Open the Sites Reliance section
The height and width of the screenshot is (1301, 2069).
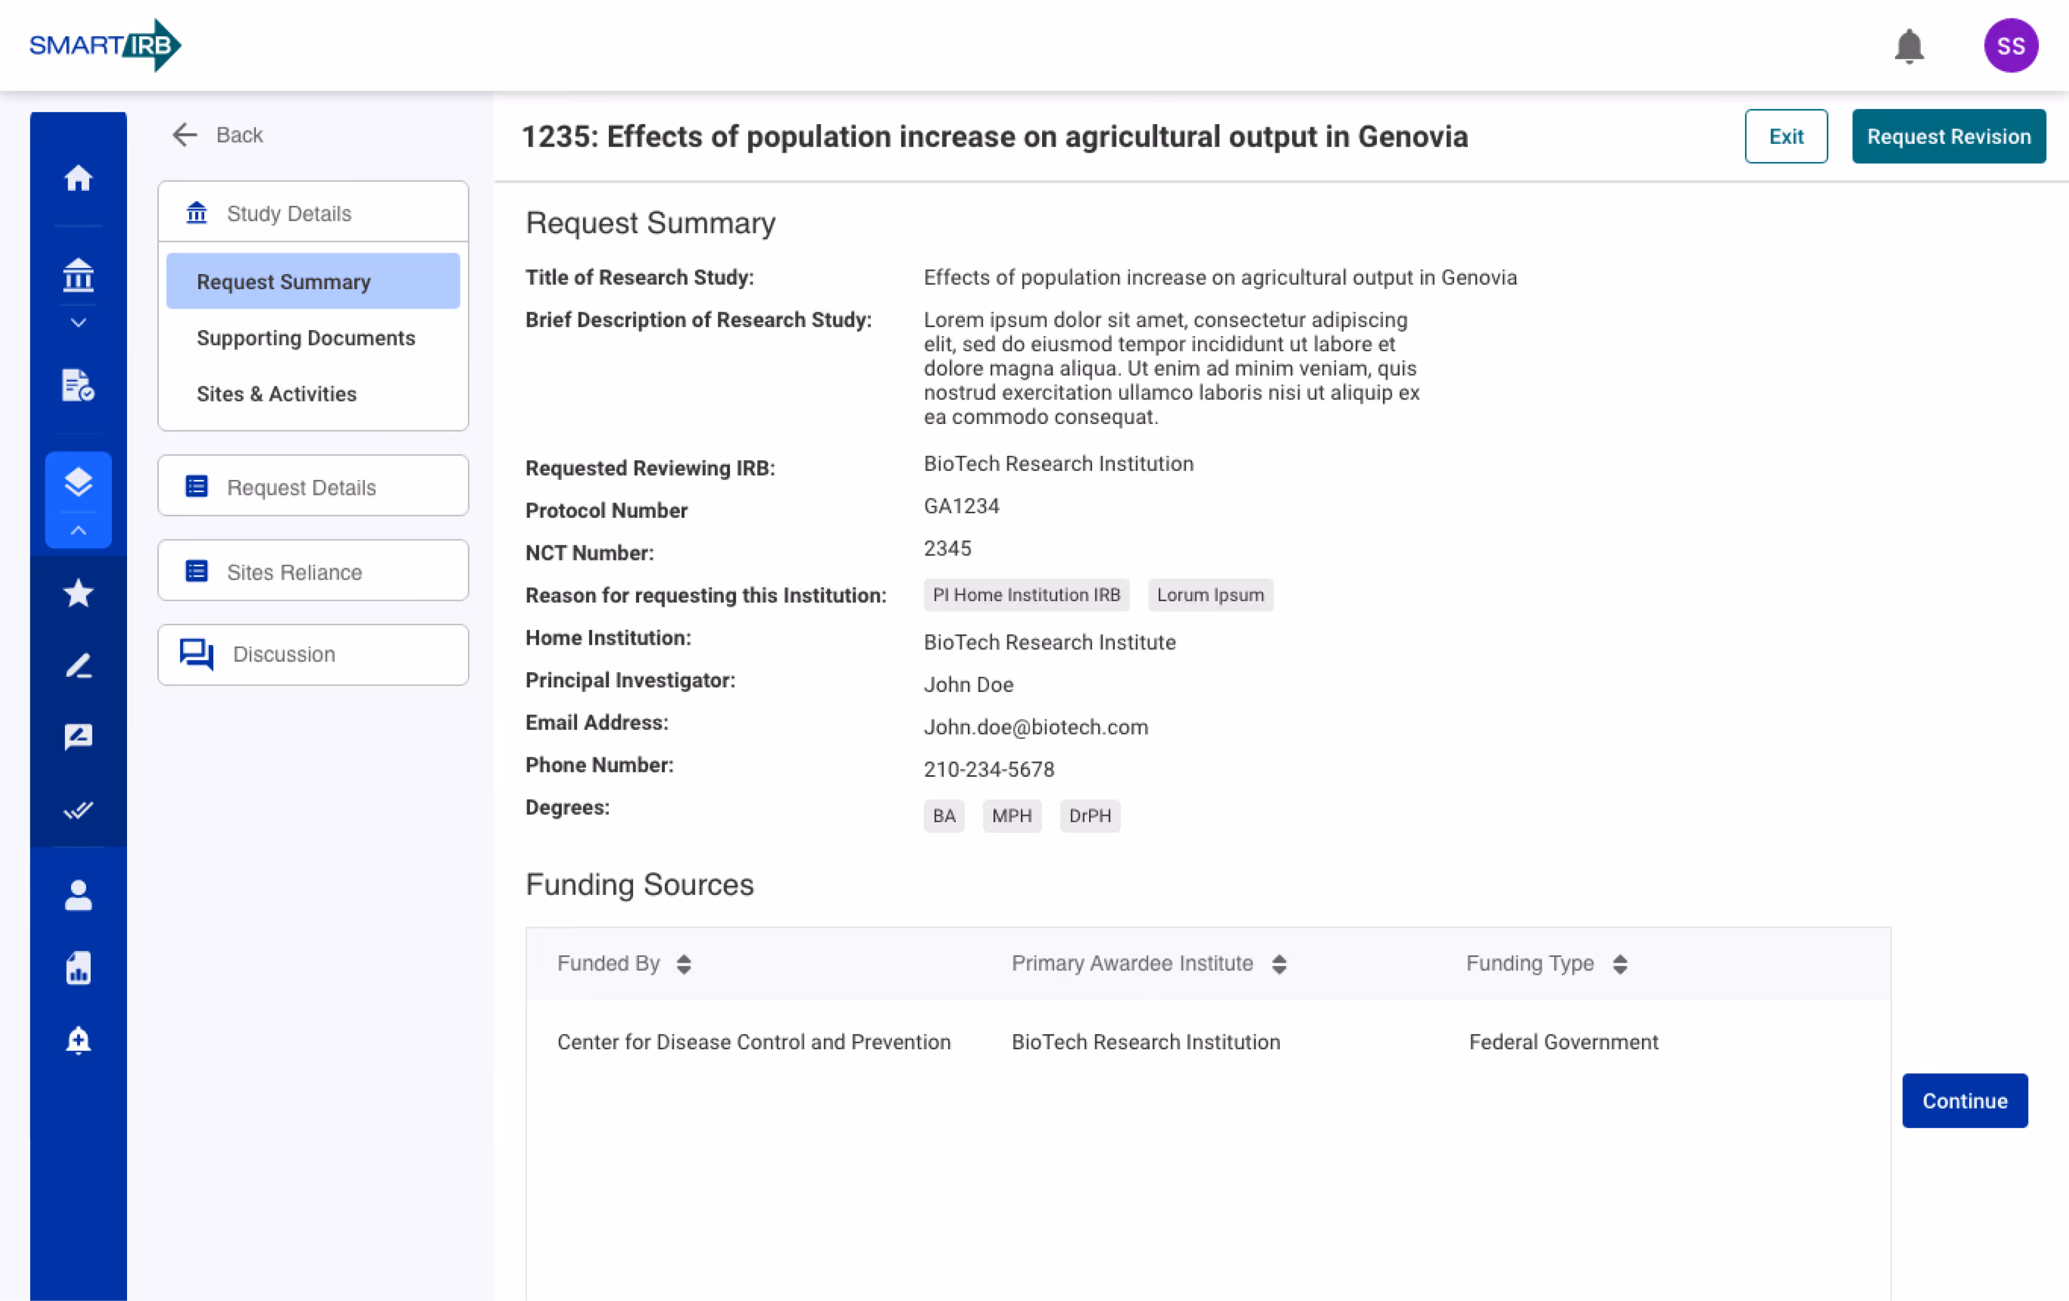point(313,571)
